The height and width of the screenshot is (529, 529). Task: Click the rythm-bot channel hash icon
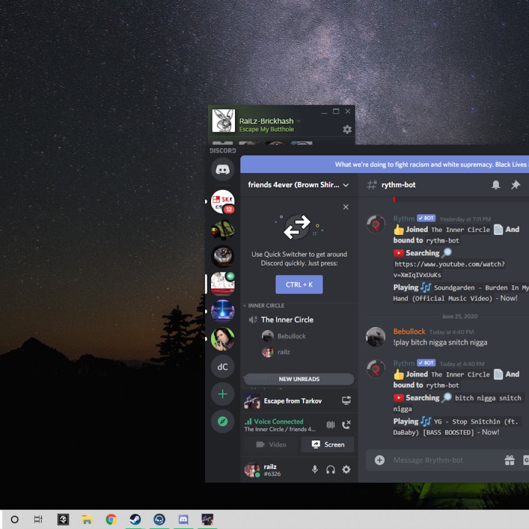372,185
